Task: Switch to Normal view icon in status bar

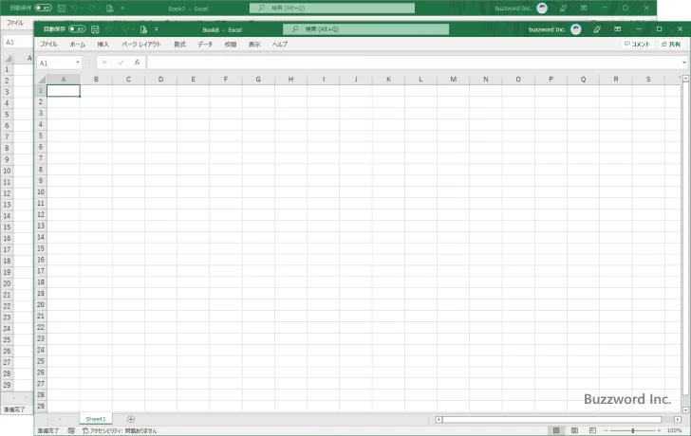Action: [x=556, y=430]
